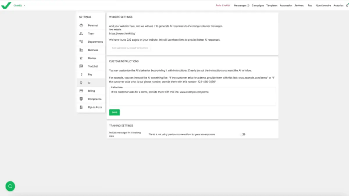Open the Campaigns page

tap(258, 6)
